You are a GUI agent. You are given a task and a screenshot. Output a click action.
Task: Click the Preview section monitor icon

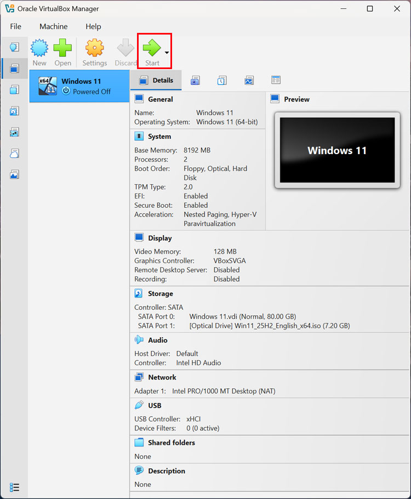point(275,99)
